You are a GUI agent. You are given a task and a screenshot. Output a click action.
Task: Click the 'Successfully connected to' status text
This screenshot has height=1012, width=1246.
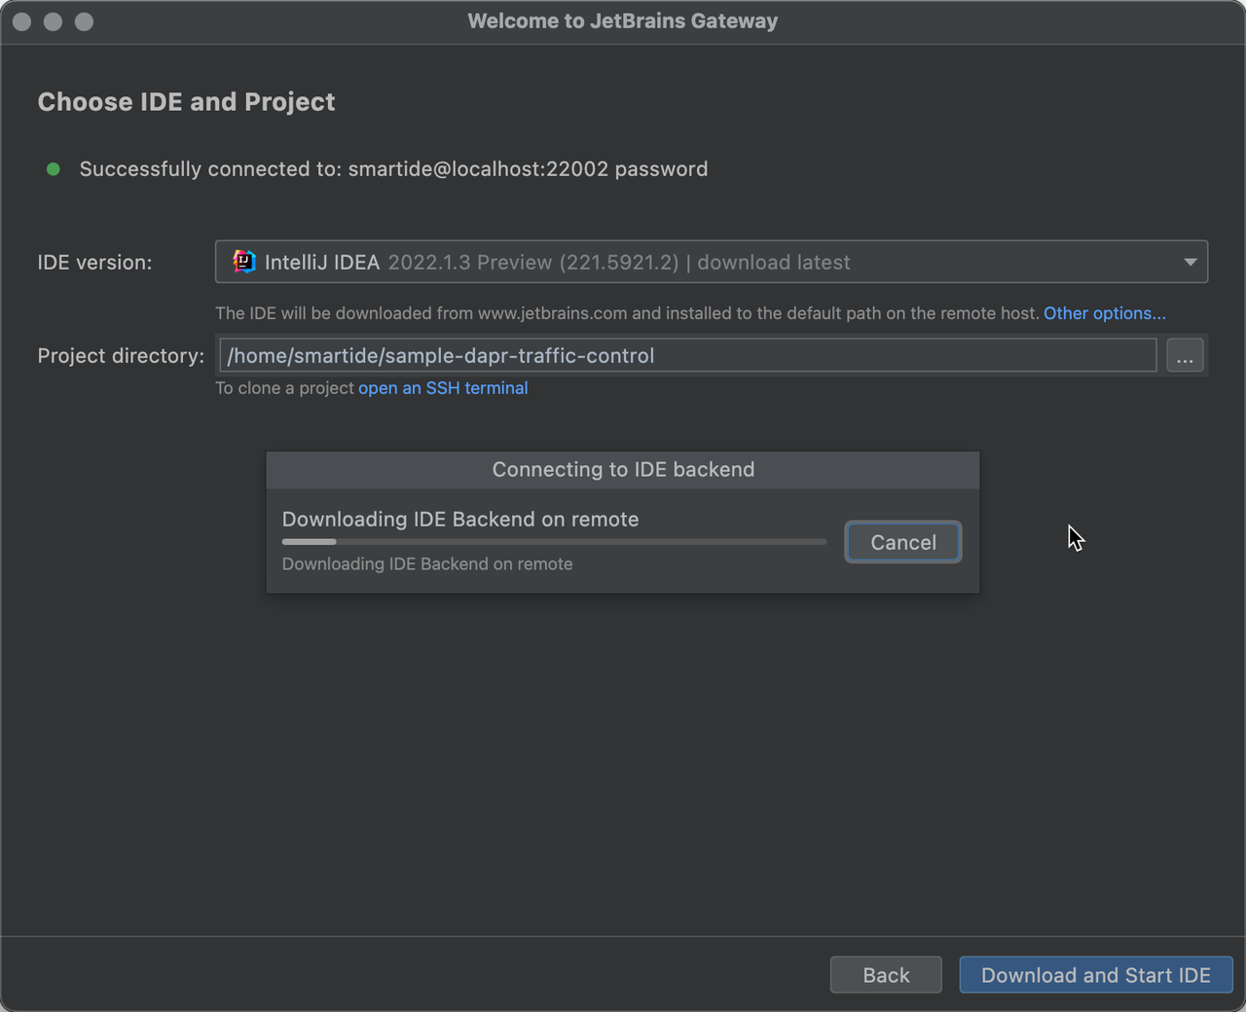pos(393,169)
